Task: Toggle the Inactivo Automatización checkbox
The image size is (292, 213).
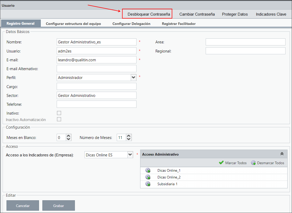Action: click(x=59, y=119)
